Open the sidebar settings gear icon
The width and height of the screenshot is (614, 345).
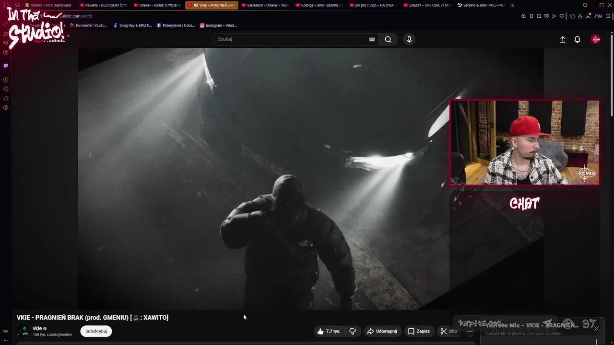(6, 107)
